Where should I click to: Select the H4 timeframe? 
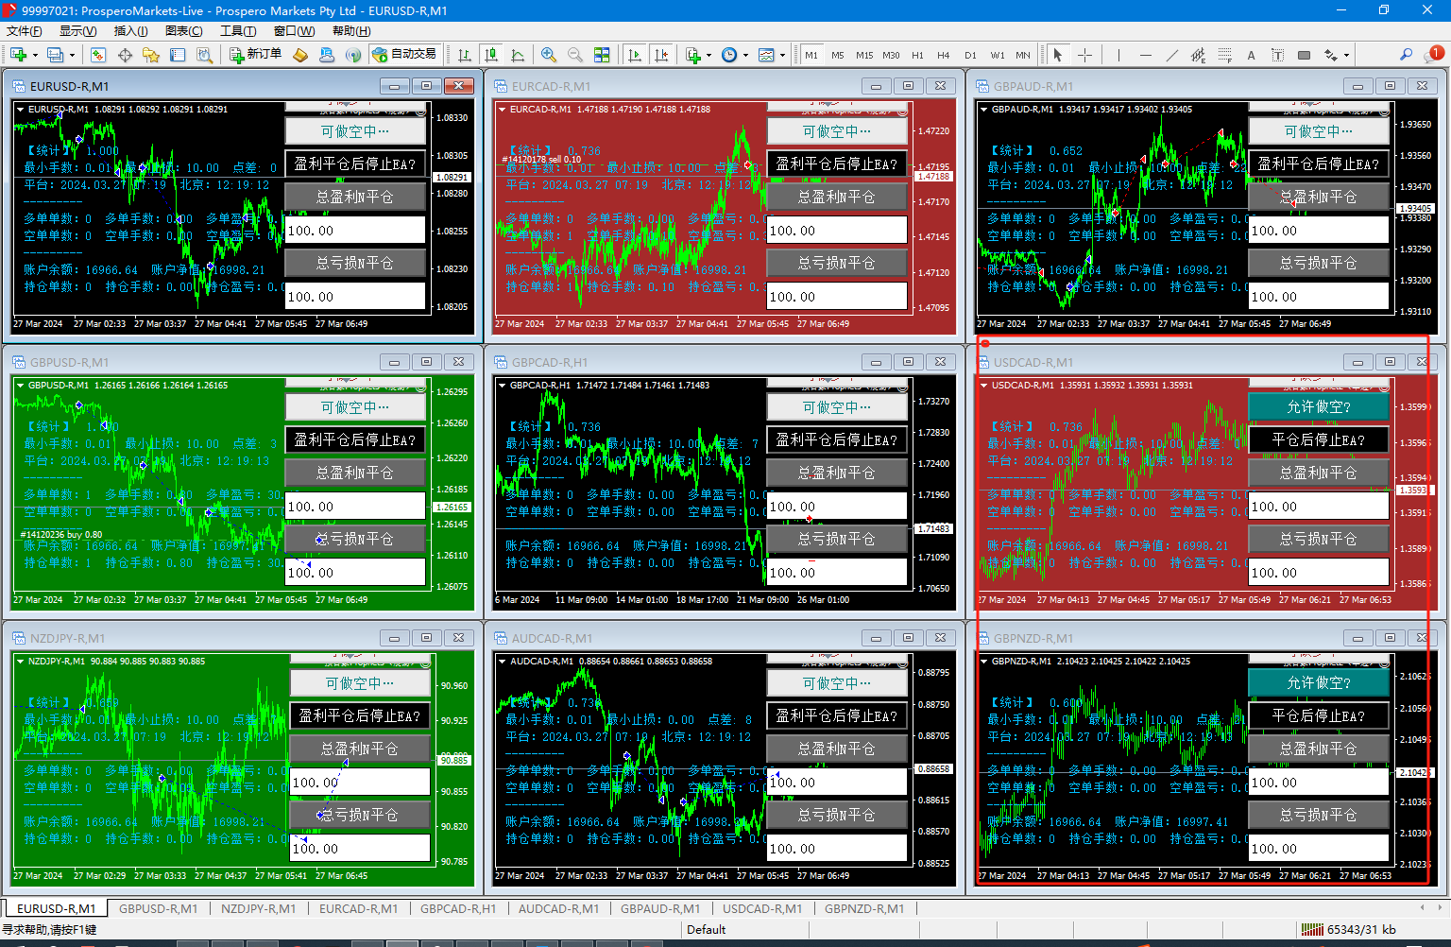point(944,55)
